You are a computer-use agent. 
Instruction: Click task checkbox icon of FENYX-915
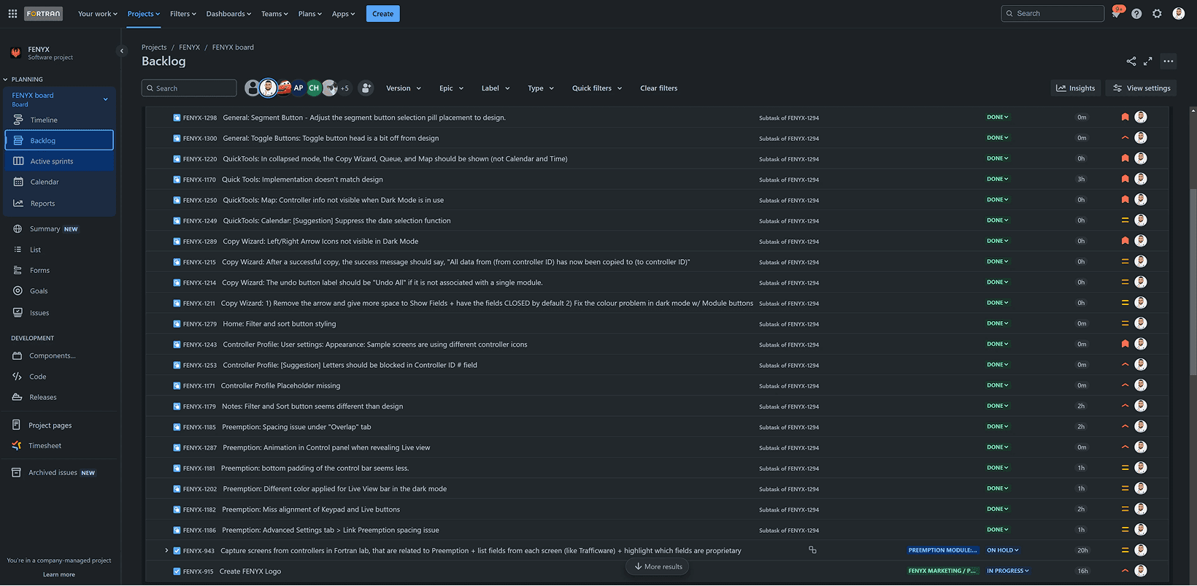177,571
